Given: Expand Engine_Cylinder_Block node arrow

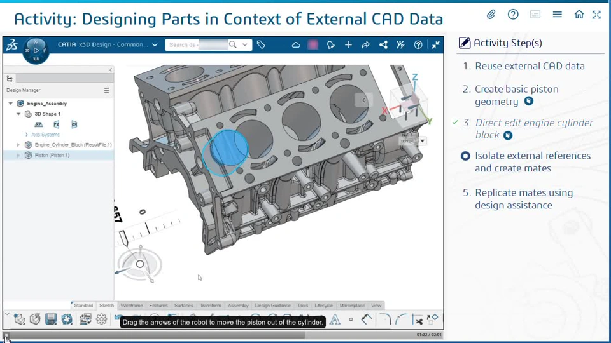Looking at the screenshot, I should pos(18,145).
